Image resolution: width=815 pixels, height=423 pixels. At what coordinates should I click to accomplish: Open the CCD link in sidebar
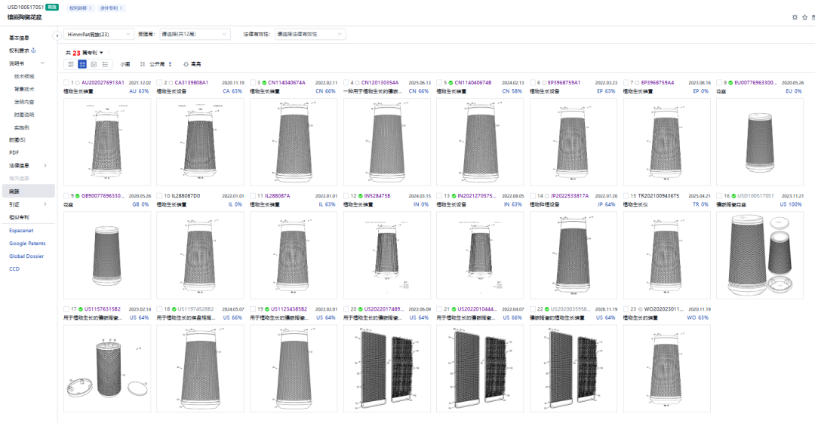pos(14,269)
